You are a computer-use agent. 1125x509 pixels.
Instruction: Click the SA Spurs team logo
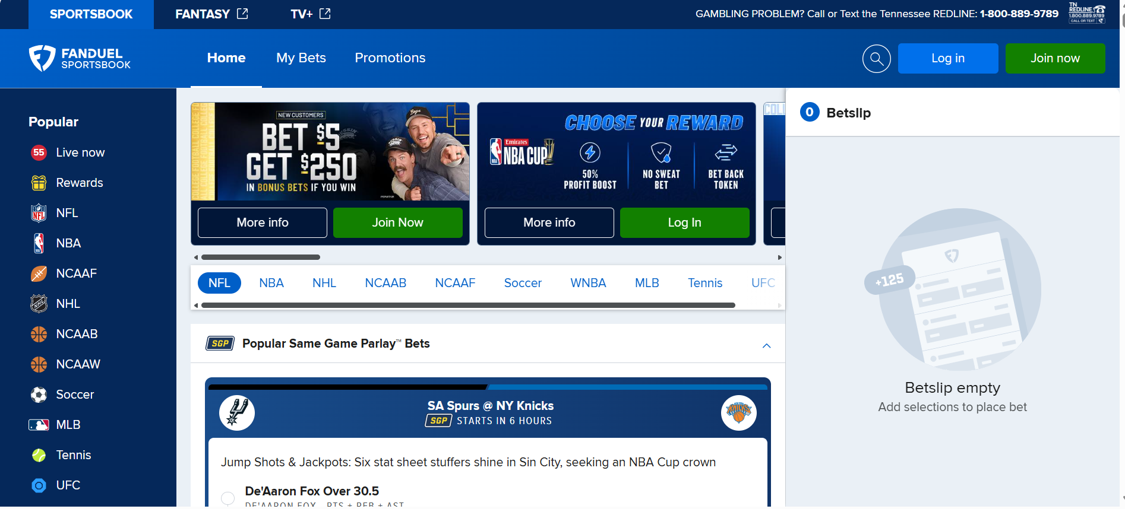pyautogui.click(x=237, y=413)
